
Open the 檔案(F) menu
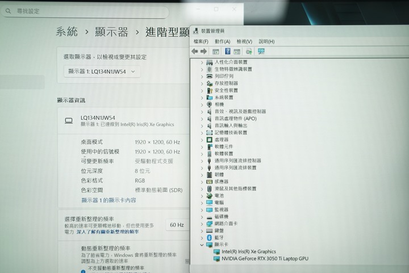coord(201,41)
